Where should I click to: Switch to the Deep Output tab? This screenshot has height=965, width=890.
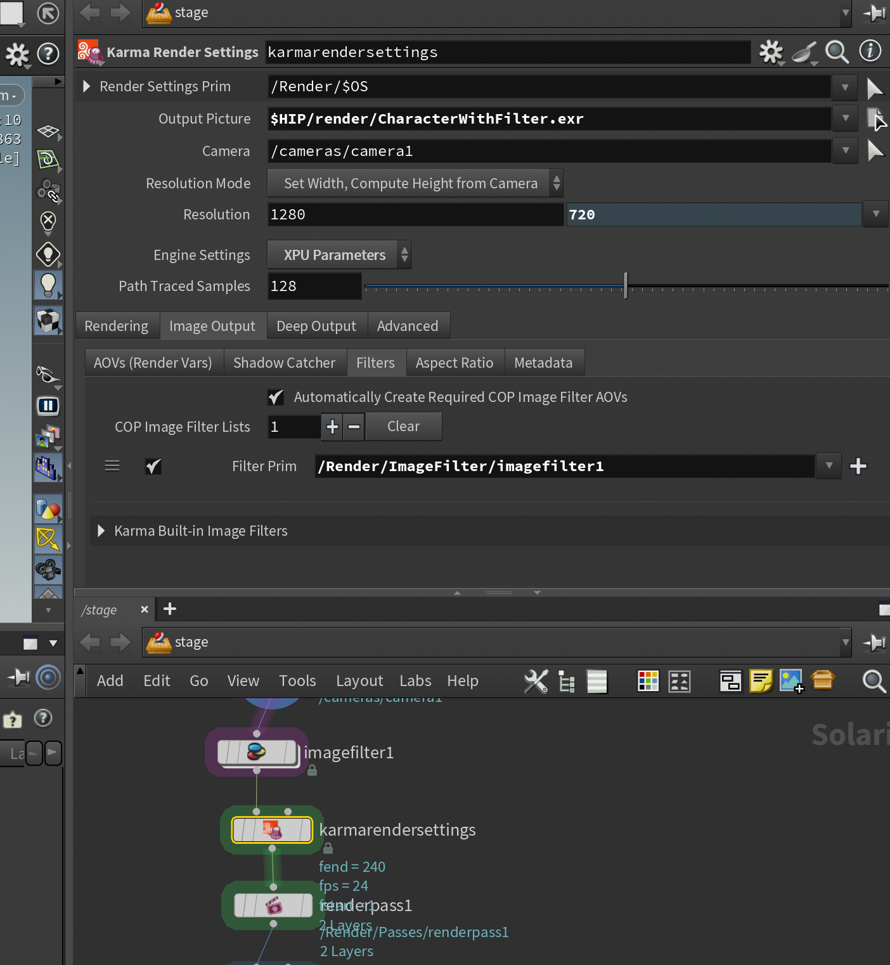pyautogui.click(x=316, y=326)
